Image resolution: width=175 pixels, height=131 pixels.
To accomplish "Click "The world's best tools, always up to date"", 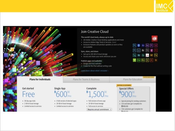I will point(97,37).
